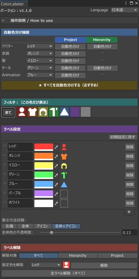The height and width of the screenshot is (279, 139).
Task: Delete the グリーン label with 削除
Action: point(130,176)
